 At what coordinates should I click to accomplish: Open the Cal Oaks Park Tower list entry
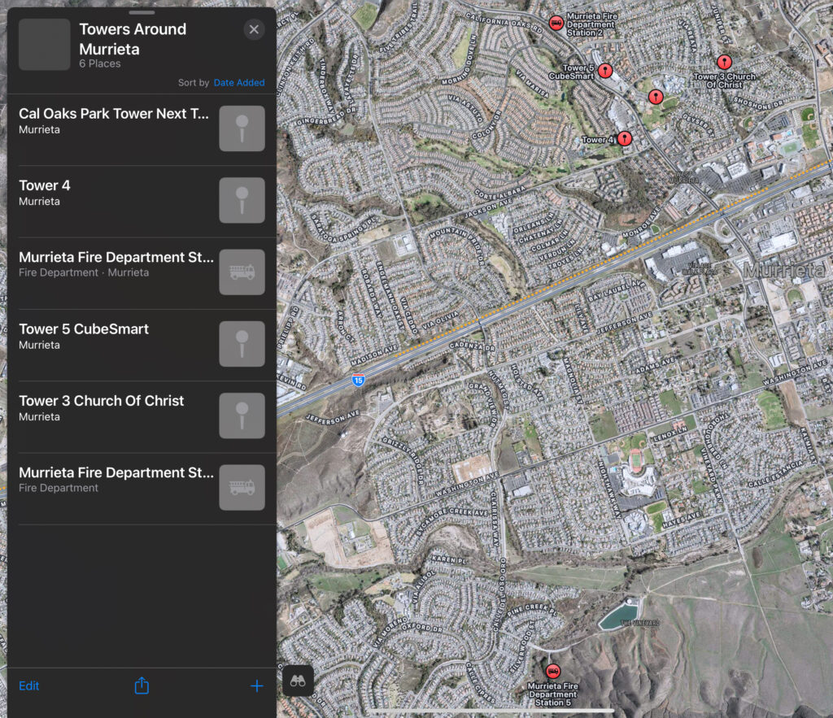[114, 121]
